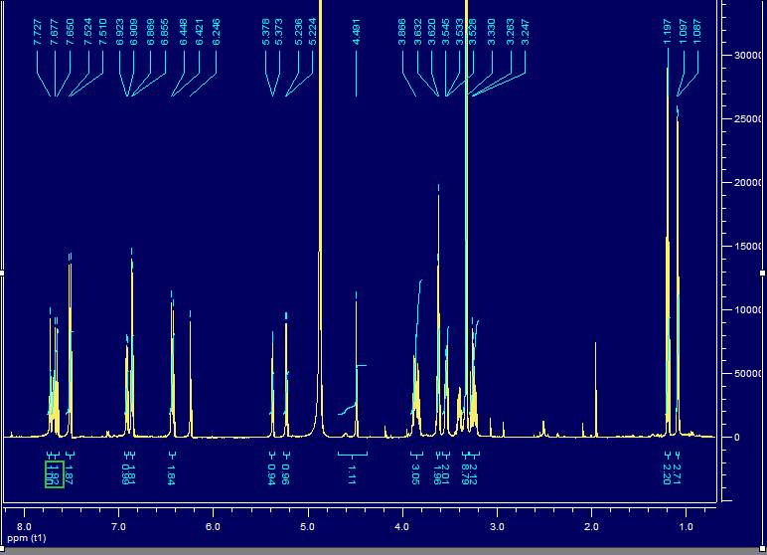Select the 4.491 peak label
This screenshot has width=767, height=555.
coord(356,33)
